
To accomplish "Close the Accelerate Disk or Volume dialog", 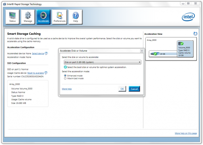I will pos(142,51).
